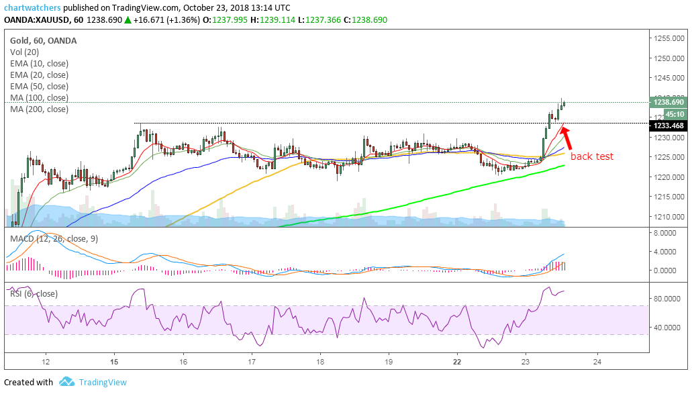Click the 1210.000 price axis label
Image resolution: width=692 pixels, height=394 pixels.
click(x=669, y=217)
